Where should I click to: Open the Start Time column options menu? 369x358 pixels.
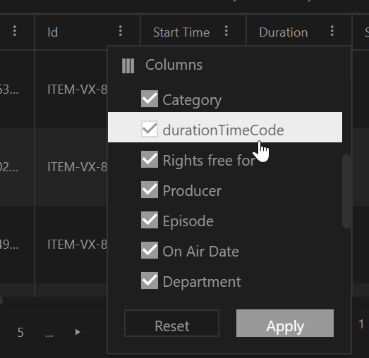pos(226,31)
